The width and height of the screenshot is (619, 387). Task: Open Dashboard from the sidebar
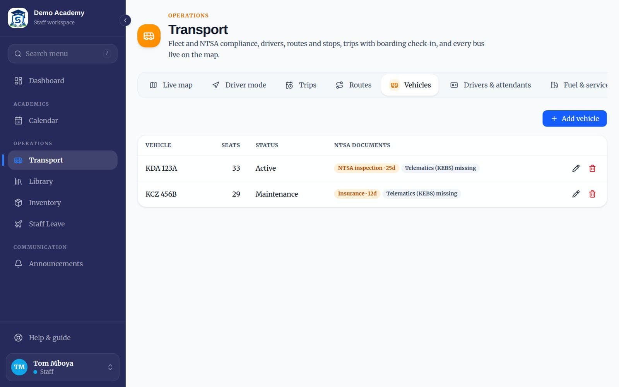[62, 80]
